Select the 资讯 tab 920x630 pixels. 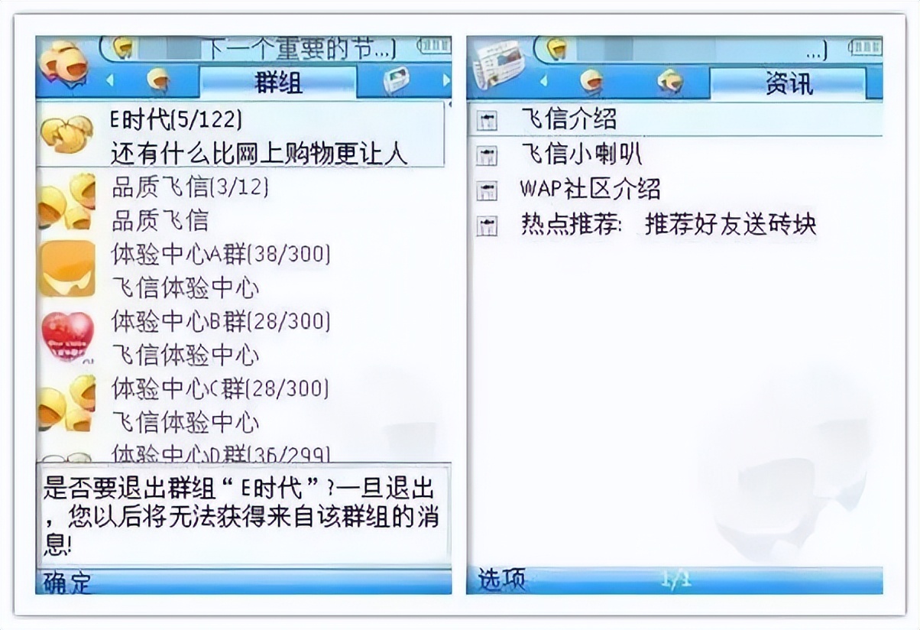pyautogui.click(x=788, y=83)
